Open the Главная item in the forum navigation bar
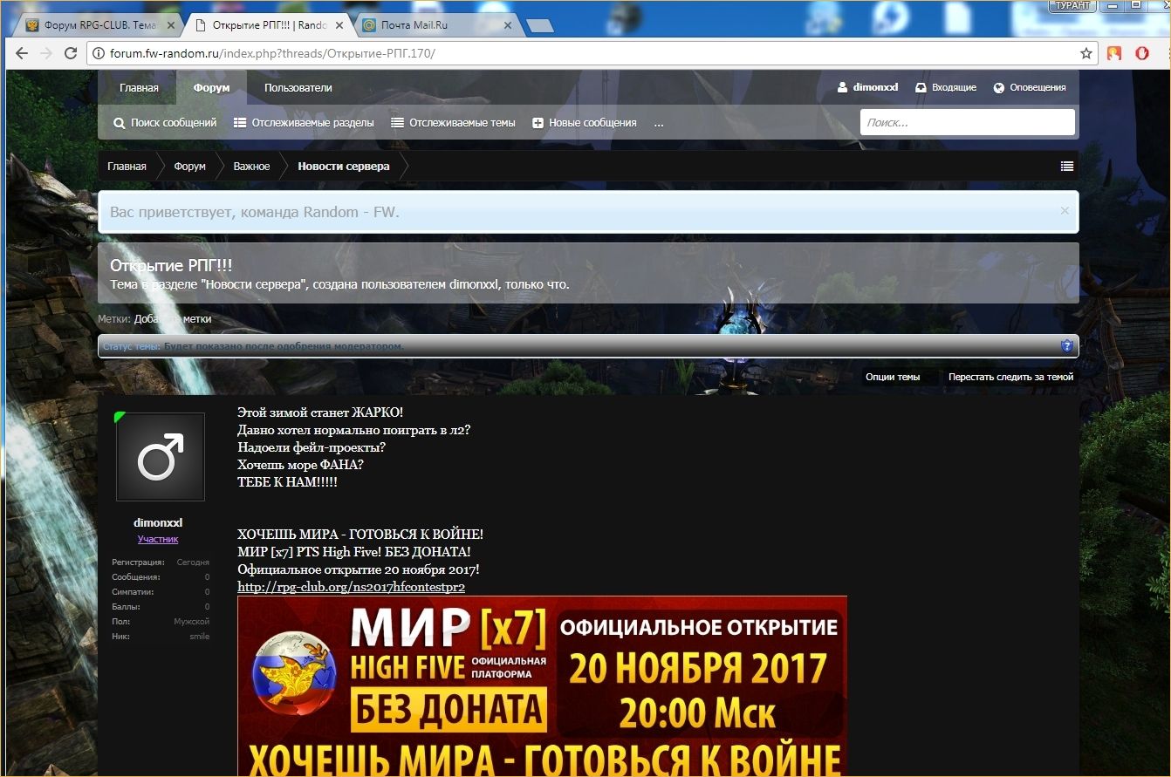 140,88
